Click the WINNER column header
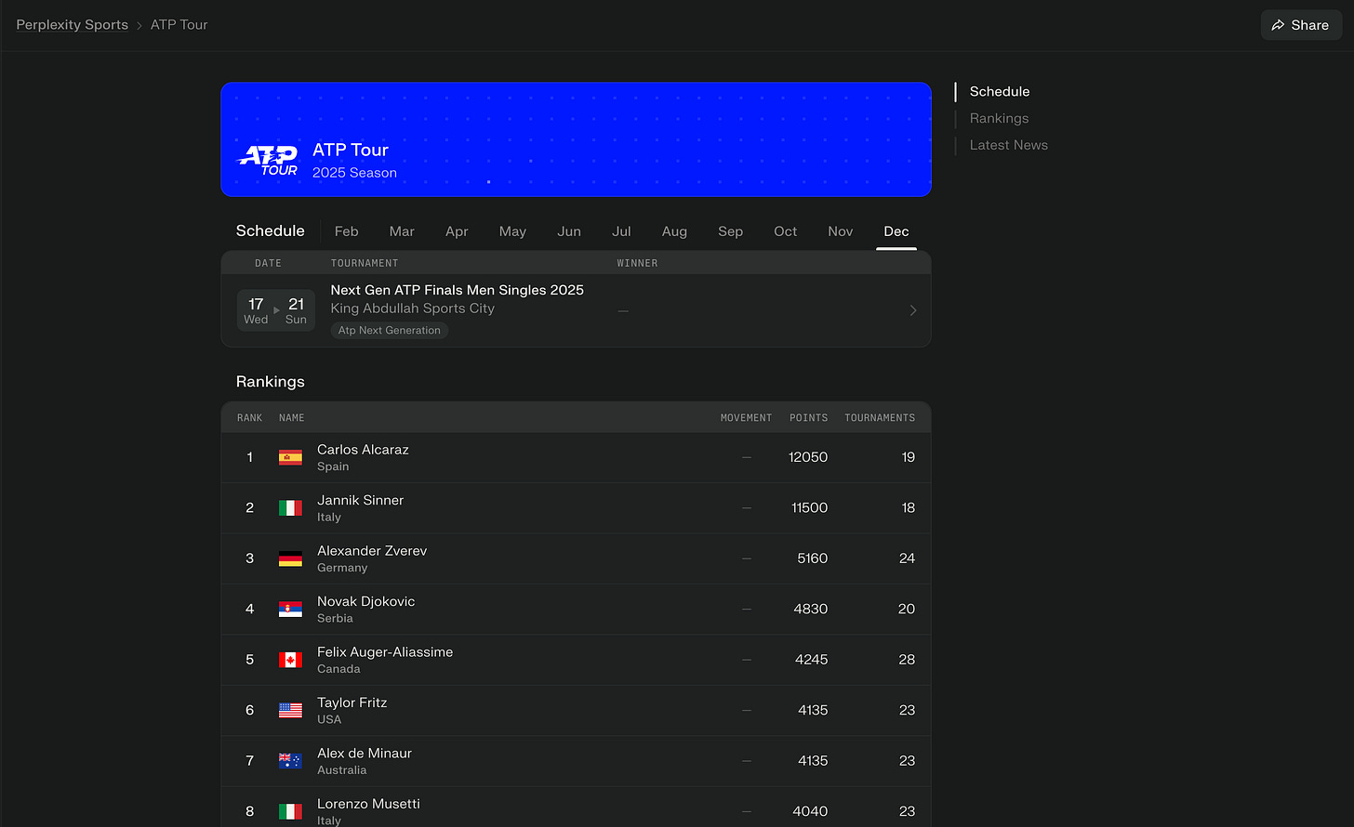 [x=637, y=264]
